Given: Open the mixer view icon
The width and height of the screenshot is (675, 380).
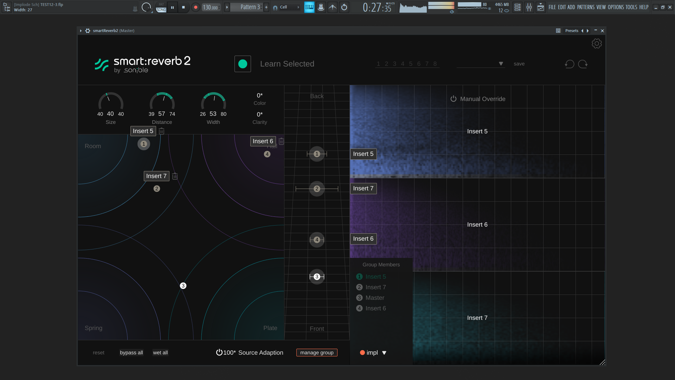Looking at the screenshot, I should [529, 7].
